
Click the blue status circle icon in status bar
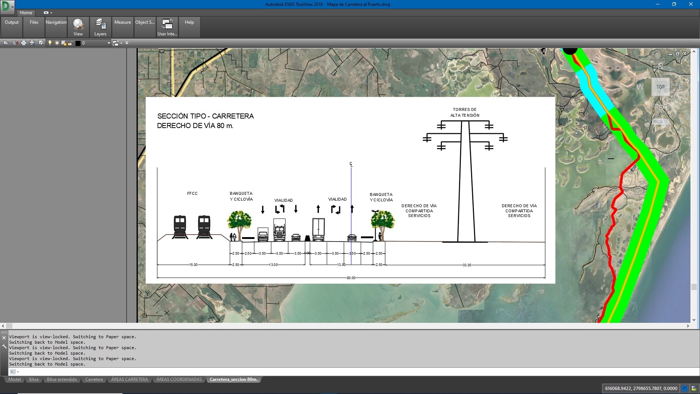[685, 389]
